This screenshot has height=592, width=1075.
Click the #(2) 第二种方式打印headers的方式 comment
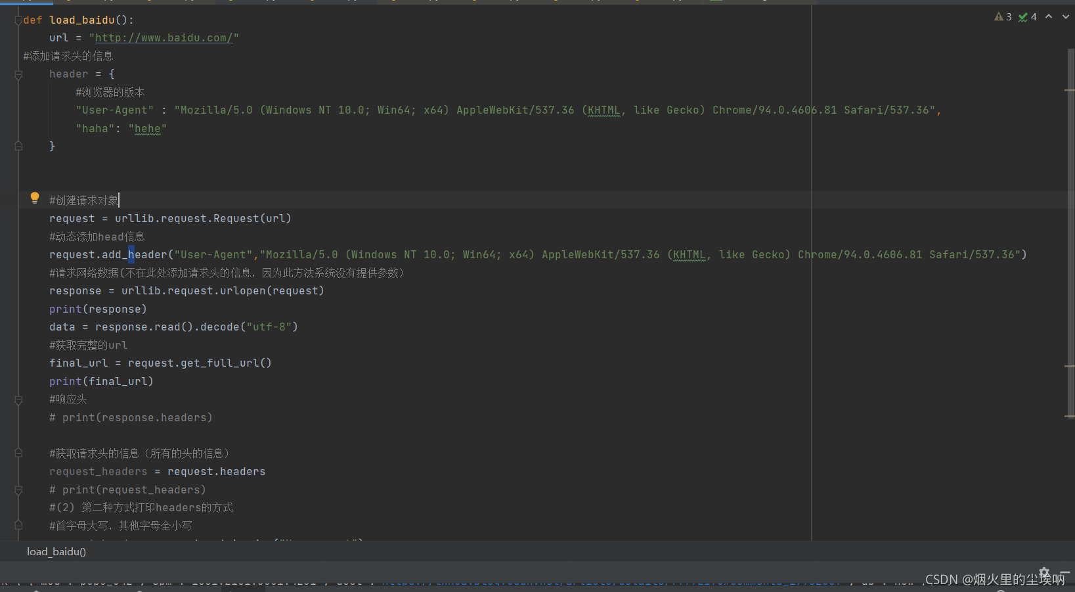tap(141, 508)
